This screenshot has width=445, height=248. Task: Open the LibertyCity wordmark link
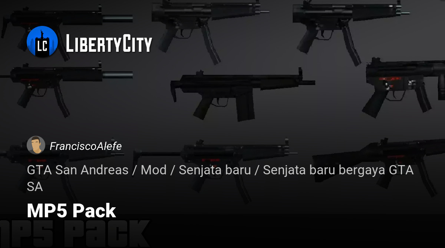(x=109, y=44)
